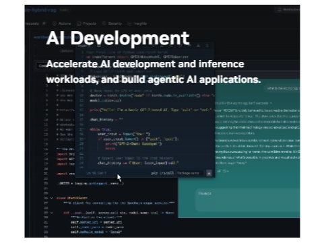Open the Security tab in repository navigation

112,24
